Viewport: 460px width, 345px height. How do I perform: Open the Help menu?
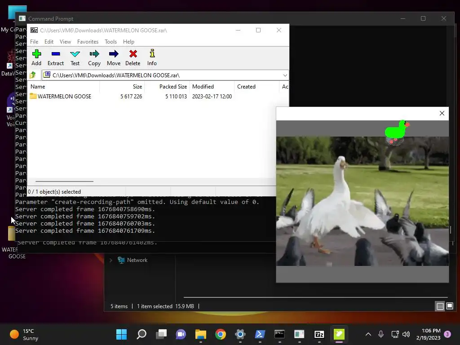(128, 42)
